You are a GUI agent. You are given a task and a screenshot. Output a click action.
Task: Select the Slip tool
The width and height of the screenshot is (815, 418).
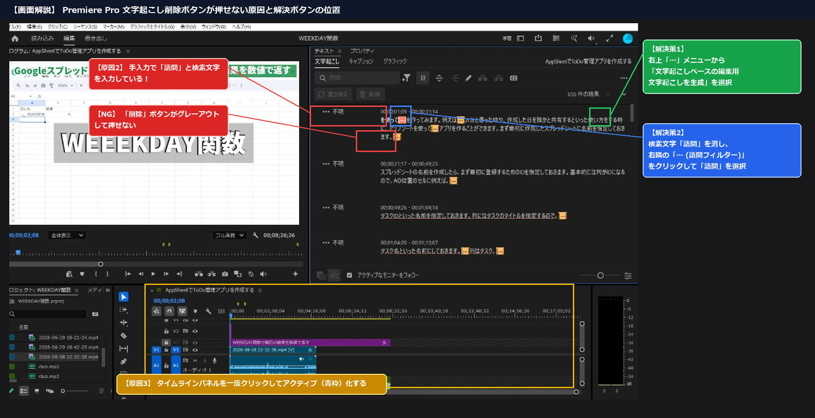click(x=123, y=349)
